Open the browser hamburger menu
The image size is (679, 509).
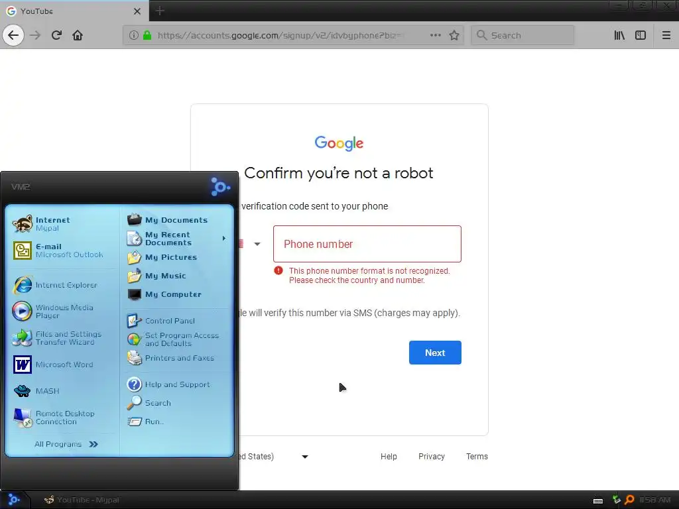(666, 35)
